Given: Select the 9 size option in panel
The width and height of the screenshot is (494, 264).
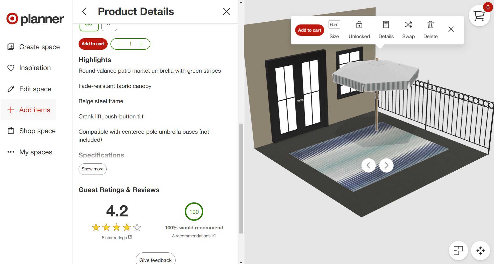Looking at the screenshot, I should tap(109, 27).
